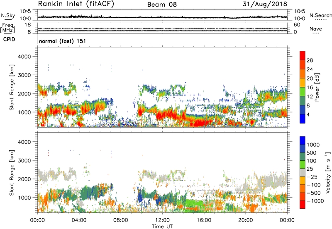This screenshot has height=229, width=332.
Task: Click the blue bottom segment of Power colorbar
Action: (x=303, y=119)
